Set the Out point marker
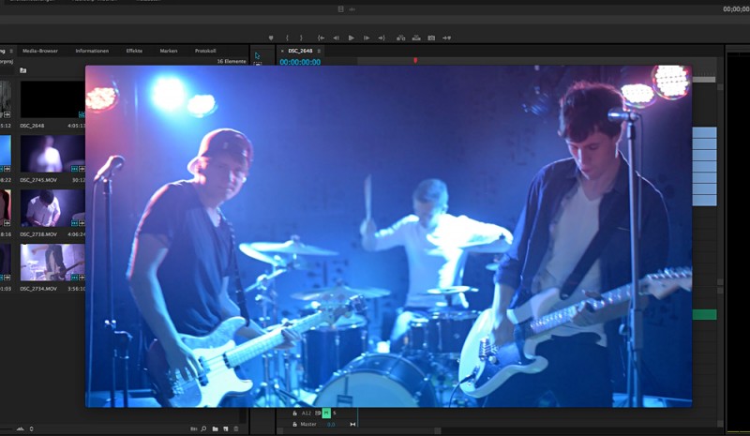The image size is (750, 436). pos(301,38)
